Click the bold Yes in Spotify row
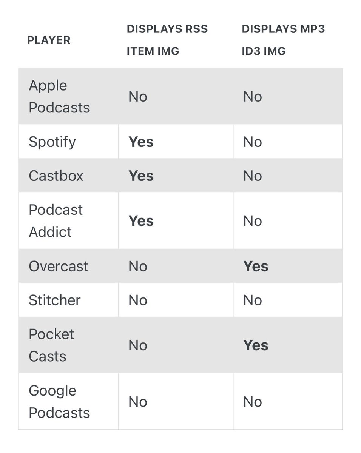 tap(141, 142)
